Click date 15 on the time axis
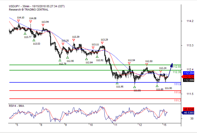This screenshot has width=197, height=133. click(164, 125)
